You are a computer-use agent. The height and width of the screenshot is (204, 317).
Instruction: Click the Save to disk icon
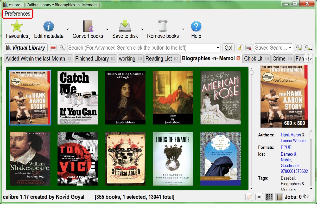pos(125,27)
